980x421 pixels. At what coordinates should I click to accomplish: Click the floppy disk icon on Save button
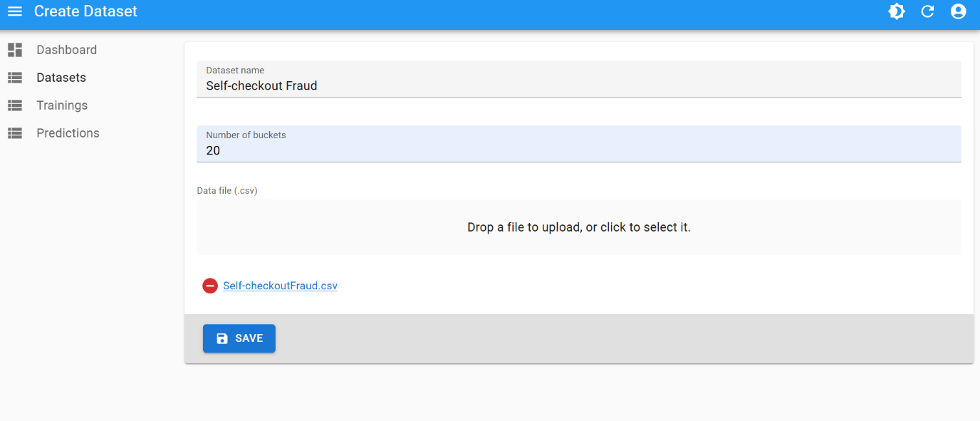tap(222, 338)
